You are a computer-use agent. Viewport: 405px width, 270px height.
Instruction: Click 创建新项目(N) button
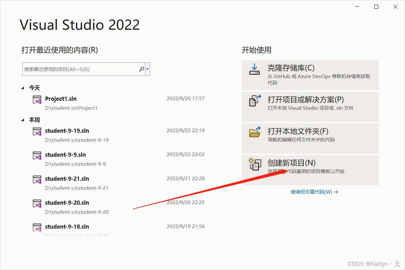310,170
